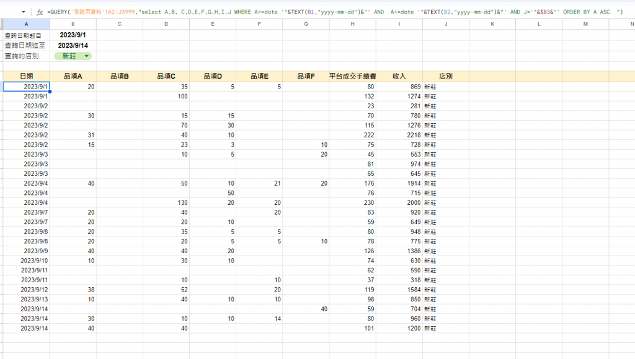Click the date cell 2023/9/12
Image resolution: width=635 pixels, height=359 pixels.
26,290
